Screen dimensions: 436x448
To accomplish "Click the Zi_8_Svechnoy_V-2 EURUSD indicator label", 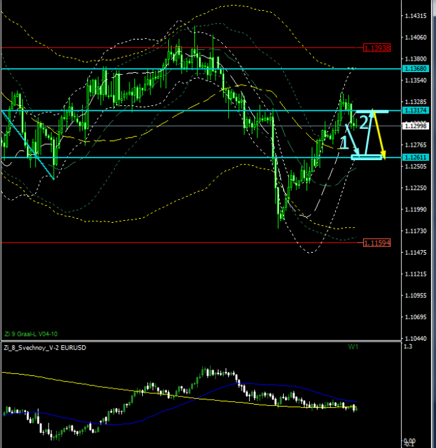I will (45, 348).
